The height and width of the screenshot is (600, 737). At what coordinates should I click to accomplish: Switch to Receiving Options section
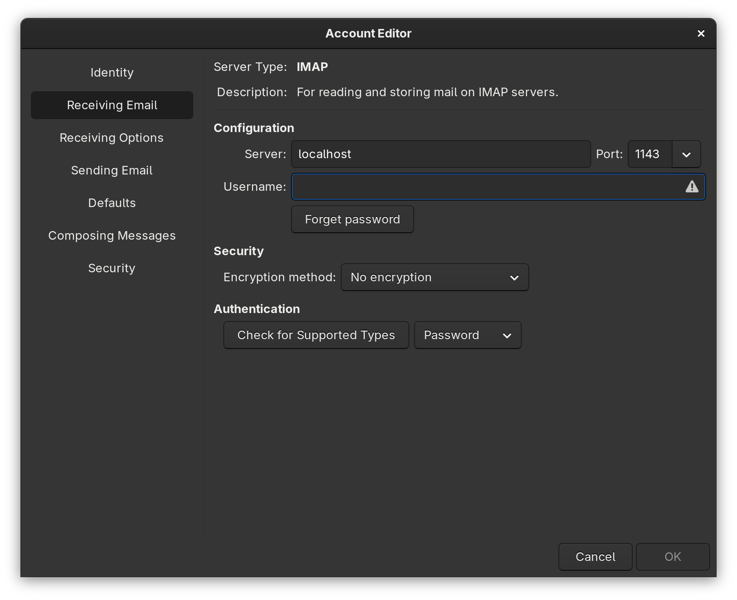tap(112, 138)
